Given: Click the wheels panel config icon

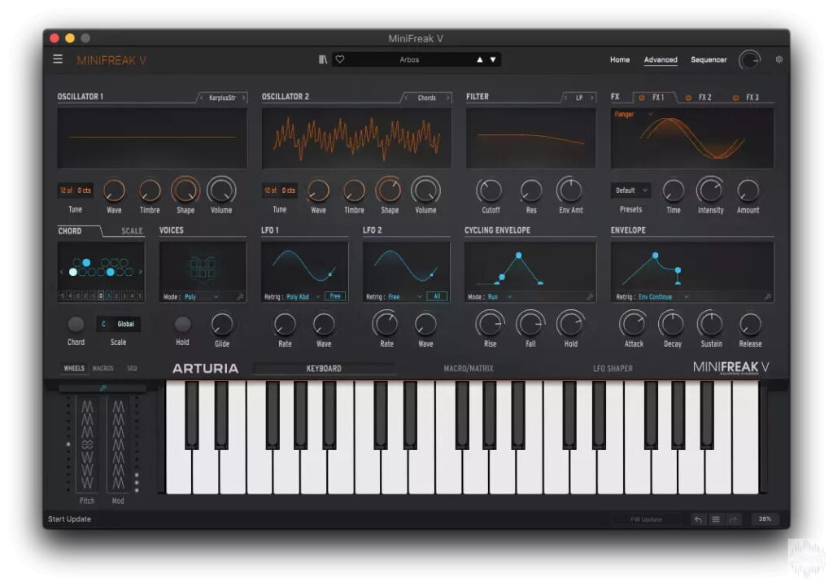Looking at the screenshot, I should (103, 388).
